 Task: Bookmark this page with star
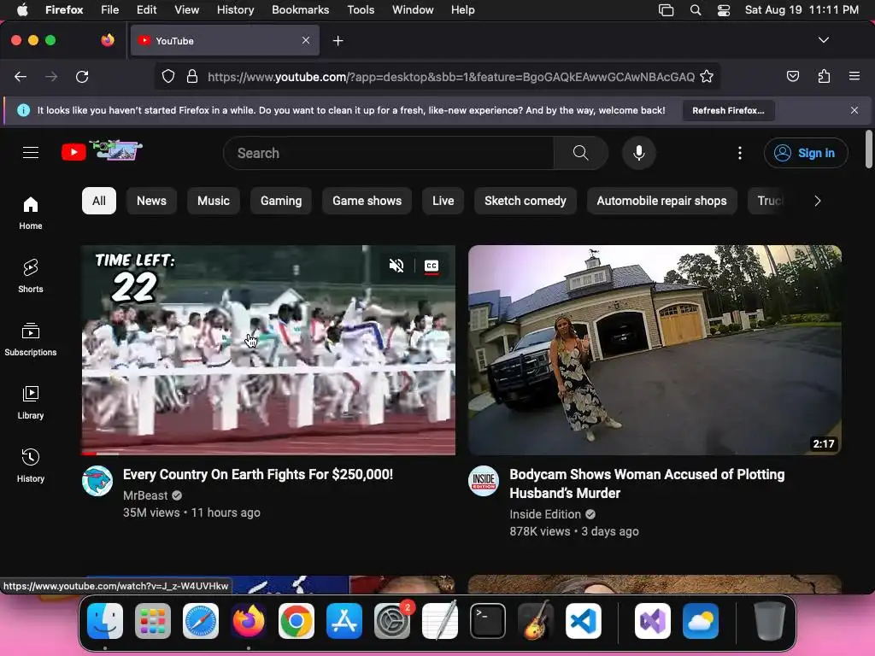point(707,76)
